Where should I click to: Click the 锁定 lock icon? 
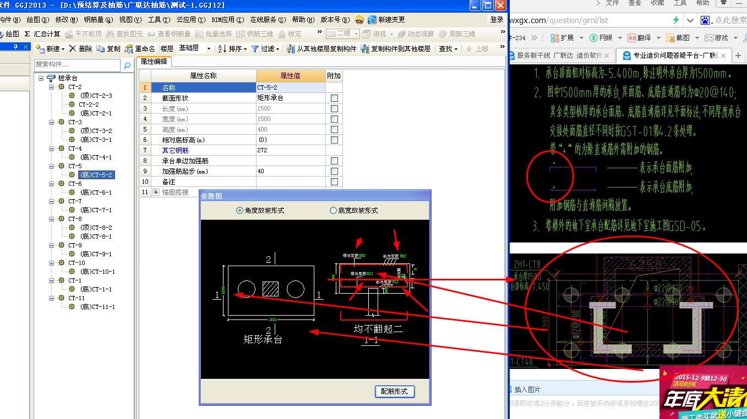(290, 34)
